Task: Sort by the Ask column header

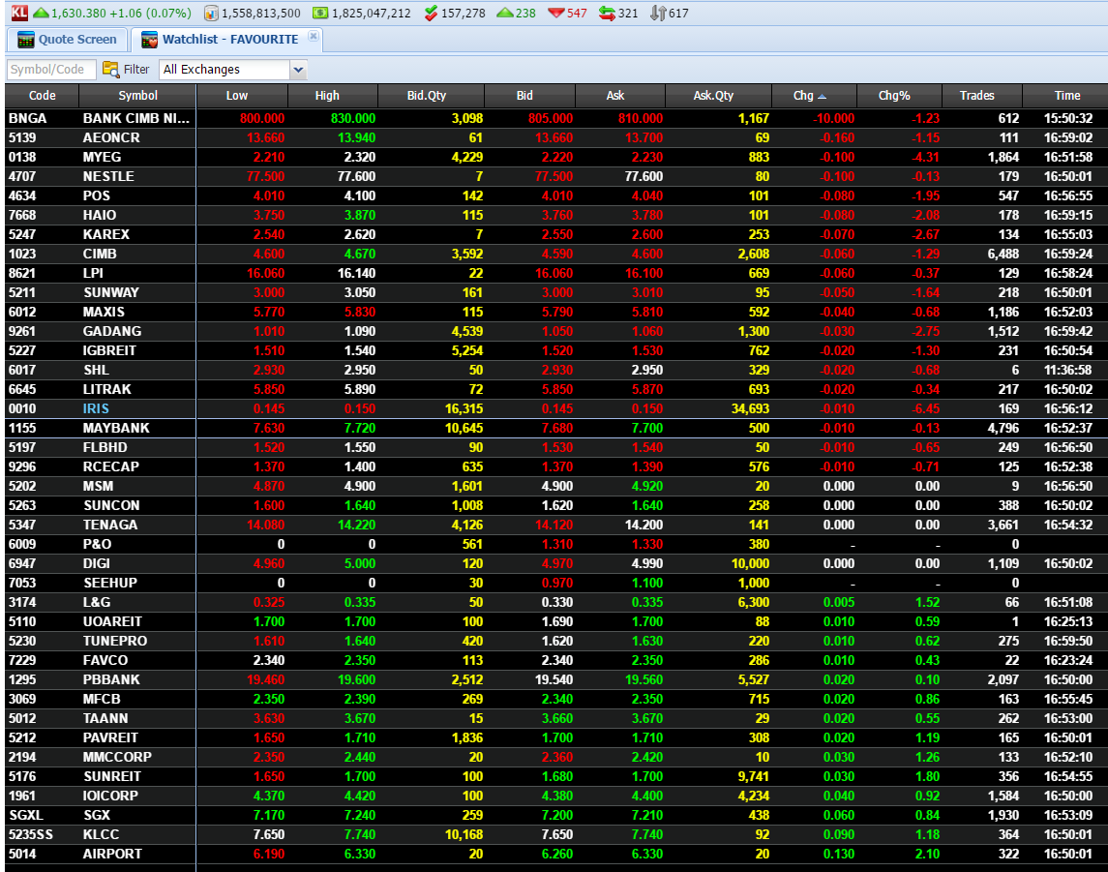Action: click(620, 96)
